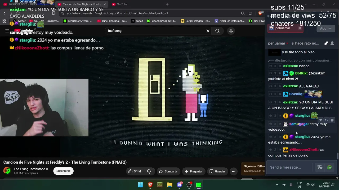Clear the fnaf song search box

click(208, 31)
